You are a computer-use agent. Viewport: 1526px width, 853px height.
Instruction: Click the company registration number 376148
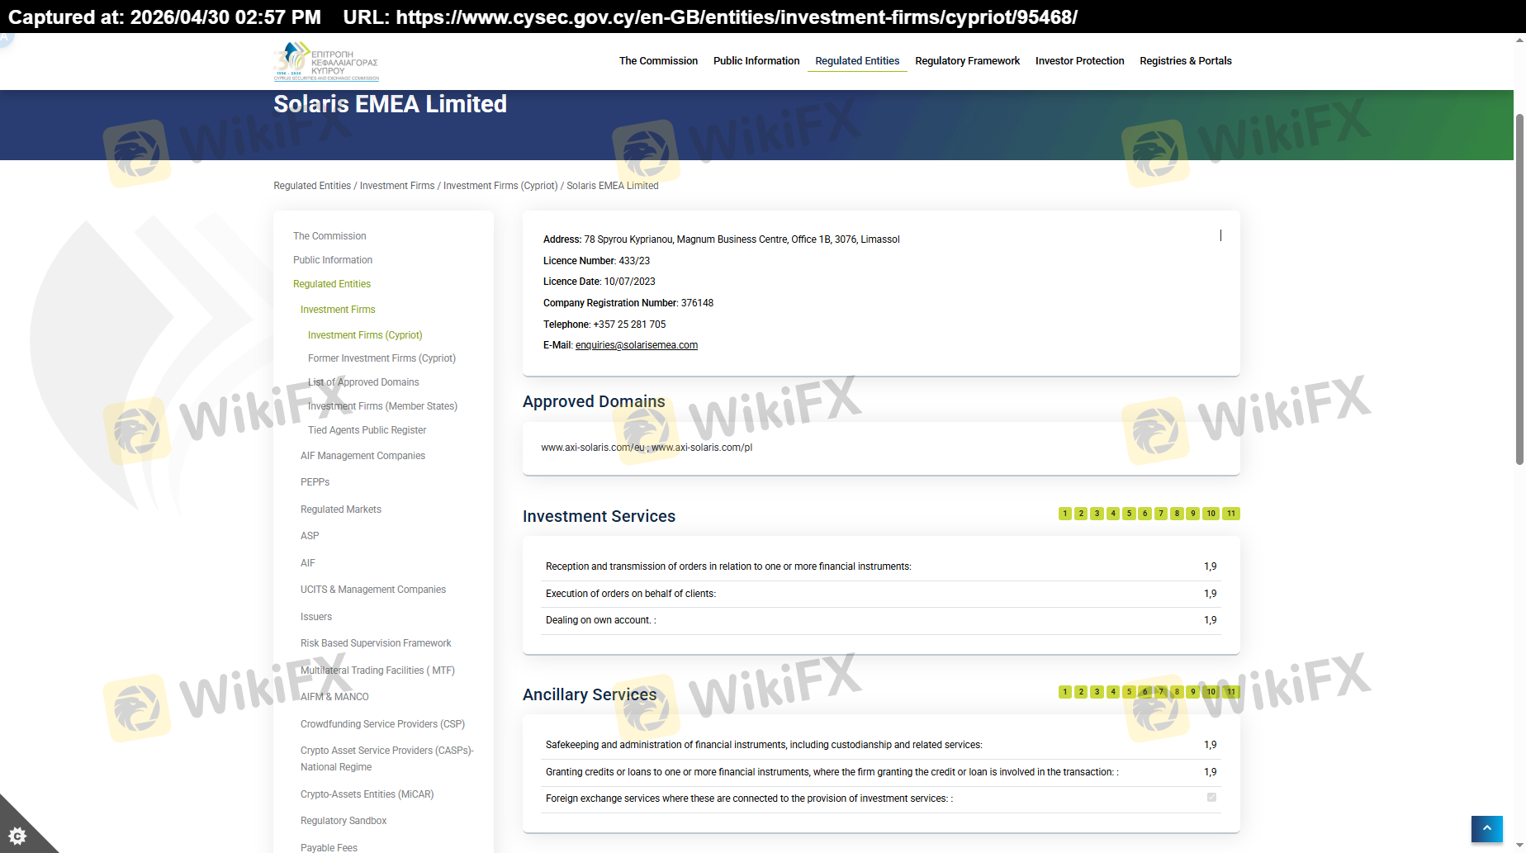[x=697, y=303]
